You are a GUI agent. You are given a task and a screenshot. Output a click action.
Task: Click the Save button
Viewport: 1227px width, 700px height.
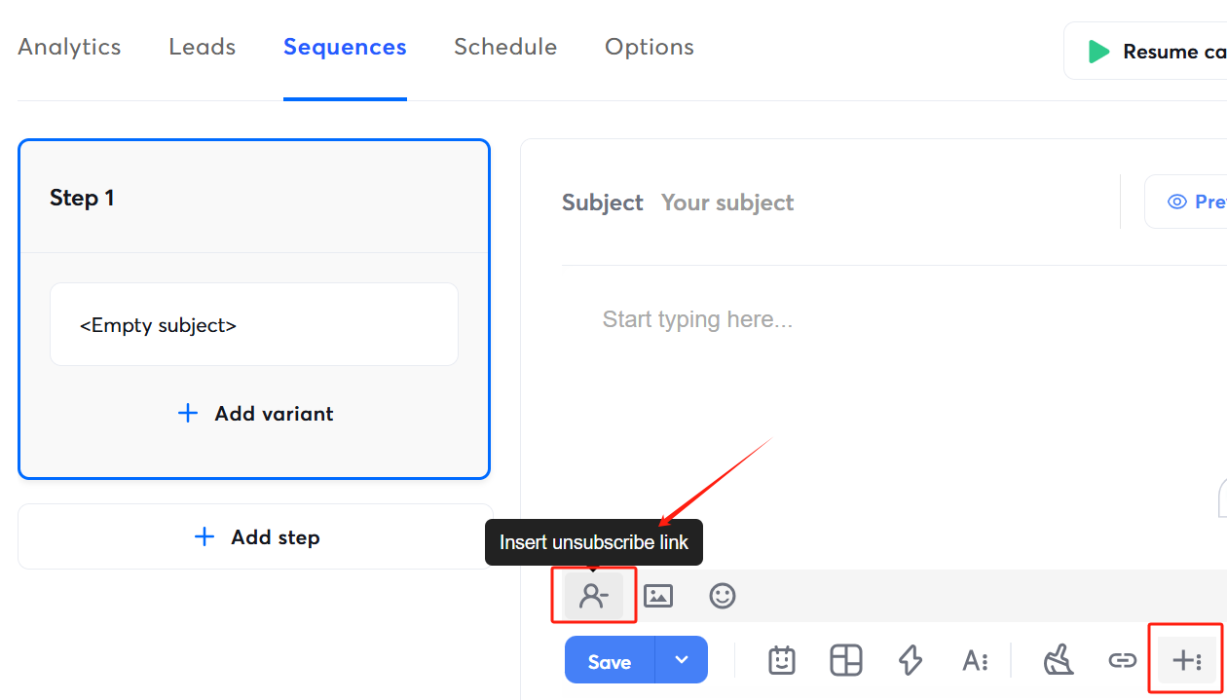609,660
